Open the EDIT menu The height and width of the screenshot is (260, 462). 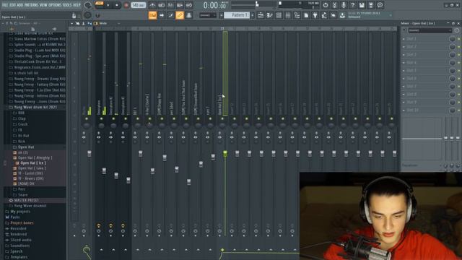point(13,5)
